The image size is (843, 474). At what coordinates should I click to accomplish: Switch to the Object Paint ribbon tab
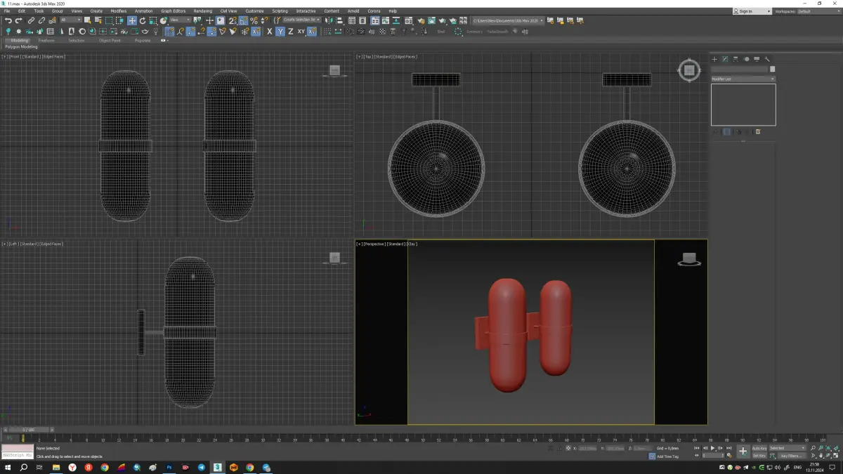coord(110,40)
